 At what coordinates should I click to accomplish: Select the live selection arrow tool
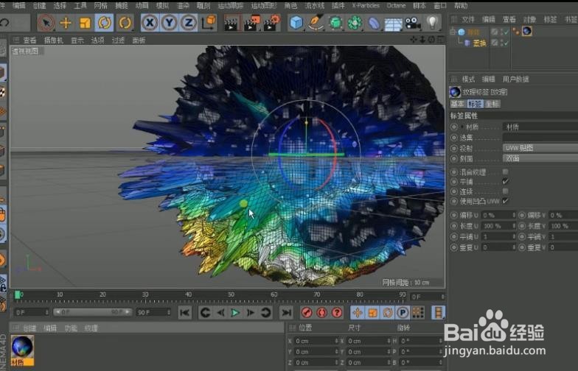[46, 23]
